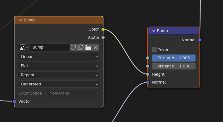223x122 pixels.
Task: Click the Height input socket
Action: click(x=148, y=74)
